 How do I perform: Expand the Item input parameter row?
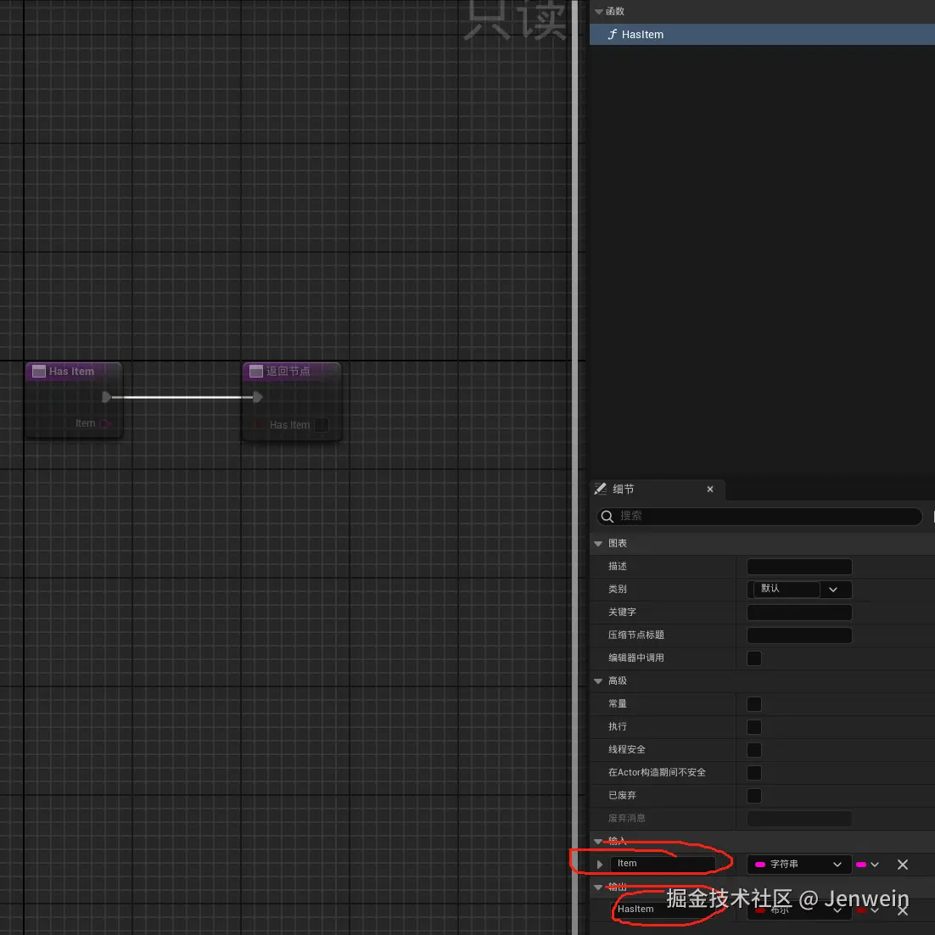tap(599, 864)
